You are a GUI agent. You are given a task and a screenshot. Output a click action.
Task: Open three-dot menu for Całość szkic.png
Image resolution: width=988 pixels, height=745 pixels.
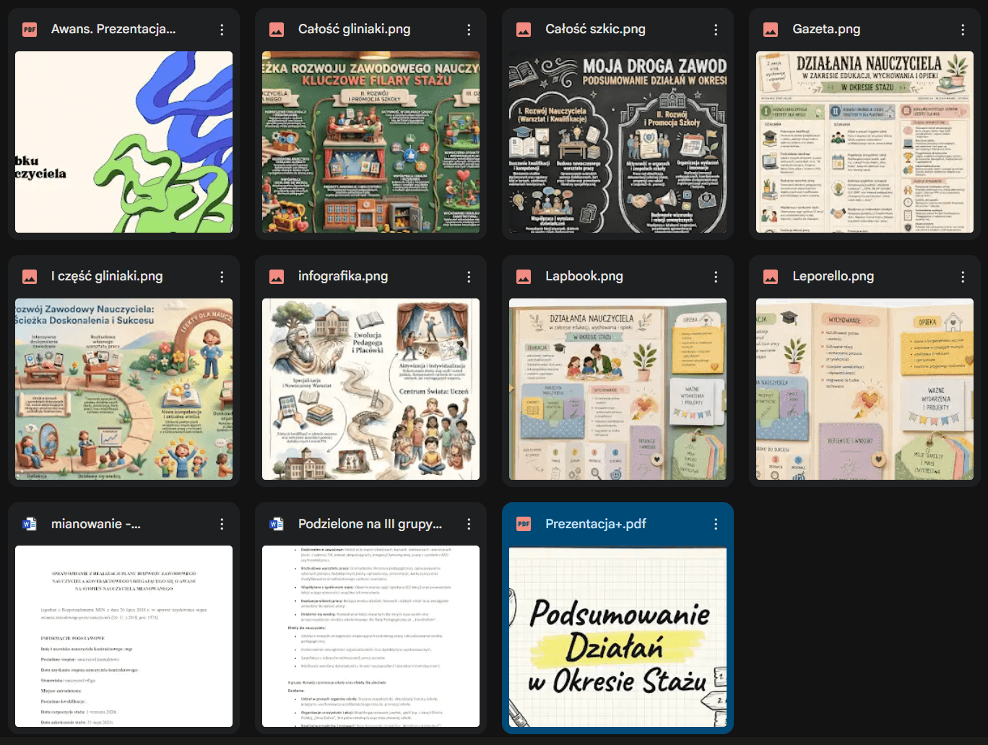tap(716, 30)
